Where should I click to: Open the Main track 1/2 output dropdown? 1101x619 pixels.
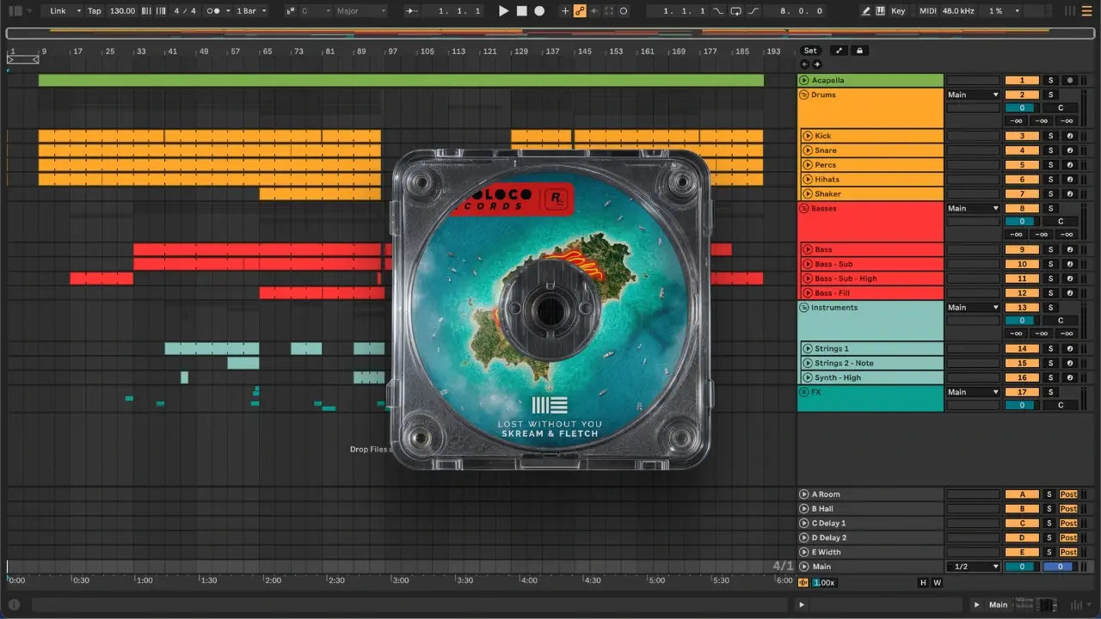(x=973, y=567)
